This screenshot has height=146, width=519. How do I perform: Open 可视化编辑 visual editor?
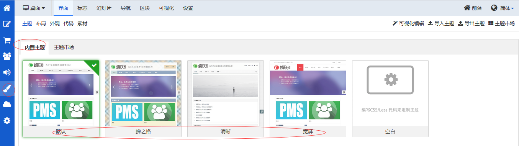click(408, 23)
